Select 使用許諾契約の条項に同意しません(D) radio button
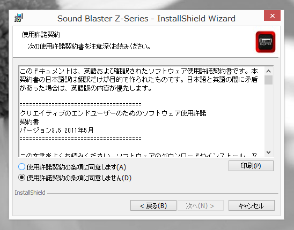Screen dimensions: 294x230 pyautogui.click(x=22, y=178)
